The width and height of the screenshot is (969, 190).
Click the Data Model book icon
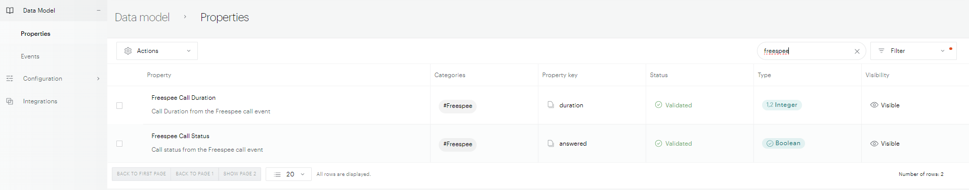pyautogui.click(x=10, y=10)
